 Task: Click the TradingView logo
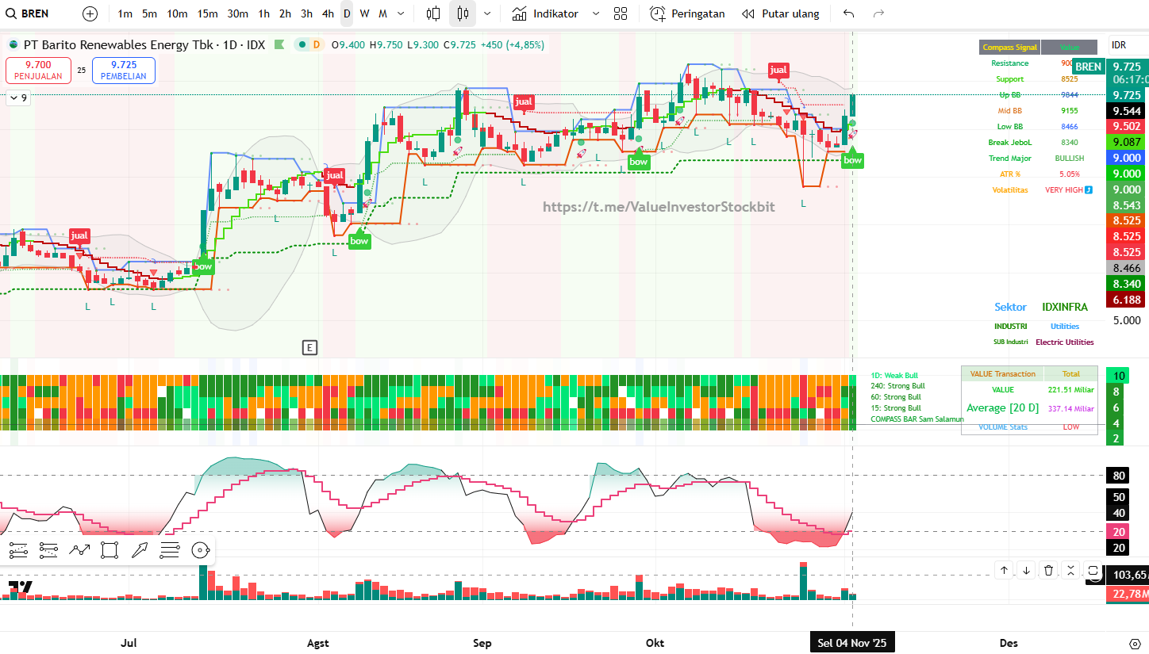click(x=21, y=587)
